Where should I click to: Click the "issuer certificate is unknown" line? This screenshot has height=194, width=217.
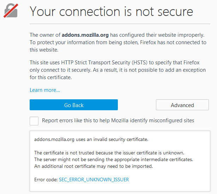point(109,153)
